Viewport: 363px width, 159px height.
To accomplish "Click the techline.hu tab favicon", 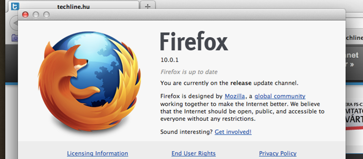I will pos(15,6).
